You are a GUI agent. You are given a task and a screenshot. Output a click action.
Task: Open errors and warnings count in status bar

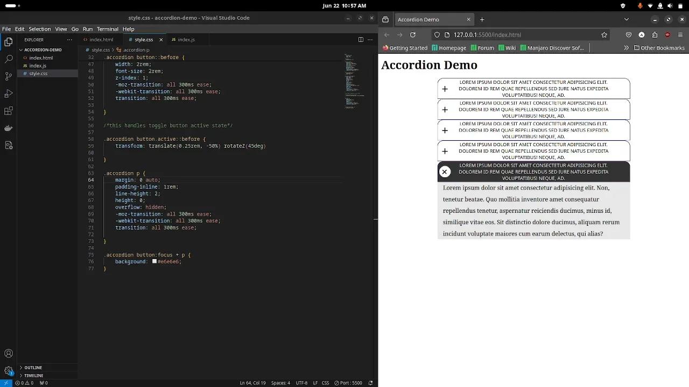[25, 383]
